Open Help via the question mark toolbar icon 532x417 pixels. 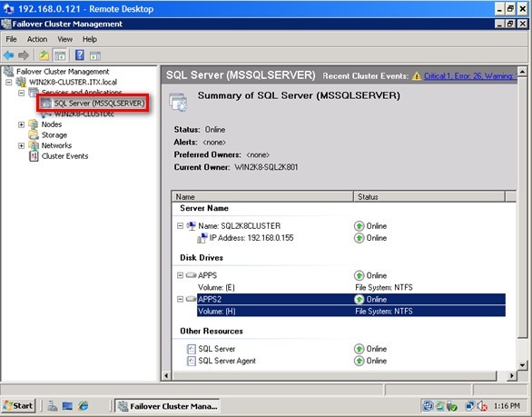80,55
